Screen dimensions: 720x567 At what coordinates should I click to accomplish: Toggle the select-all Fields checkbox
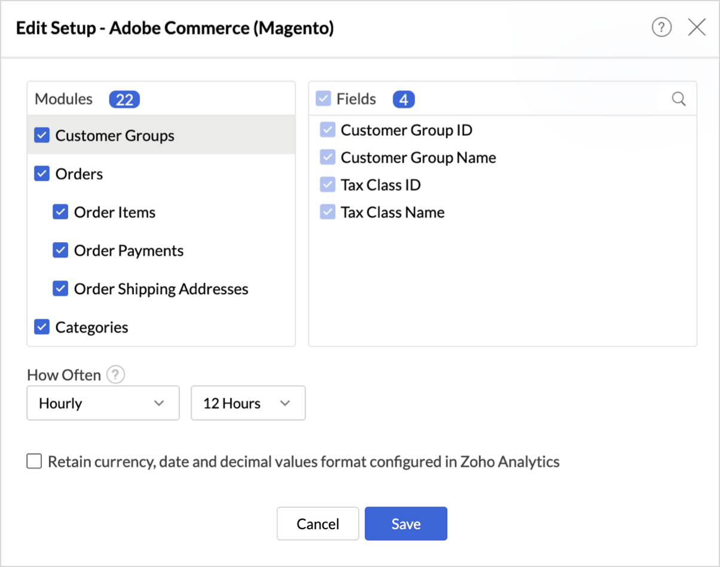click(x=323, y=99)
